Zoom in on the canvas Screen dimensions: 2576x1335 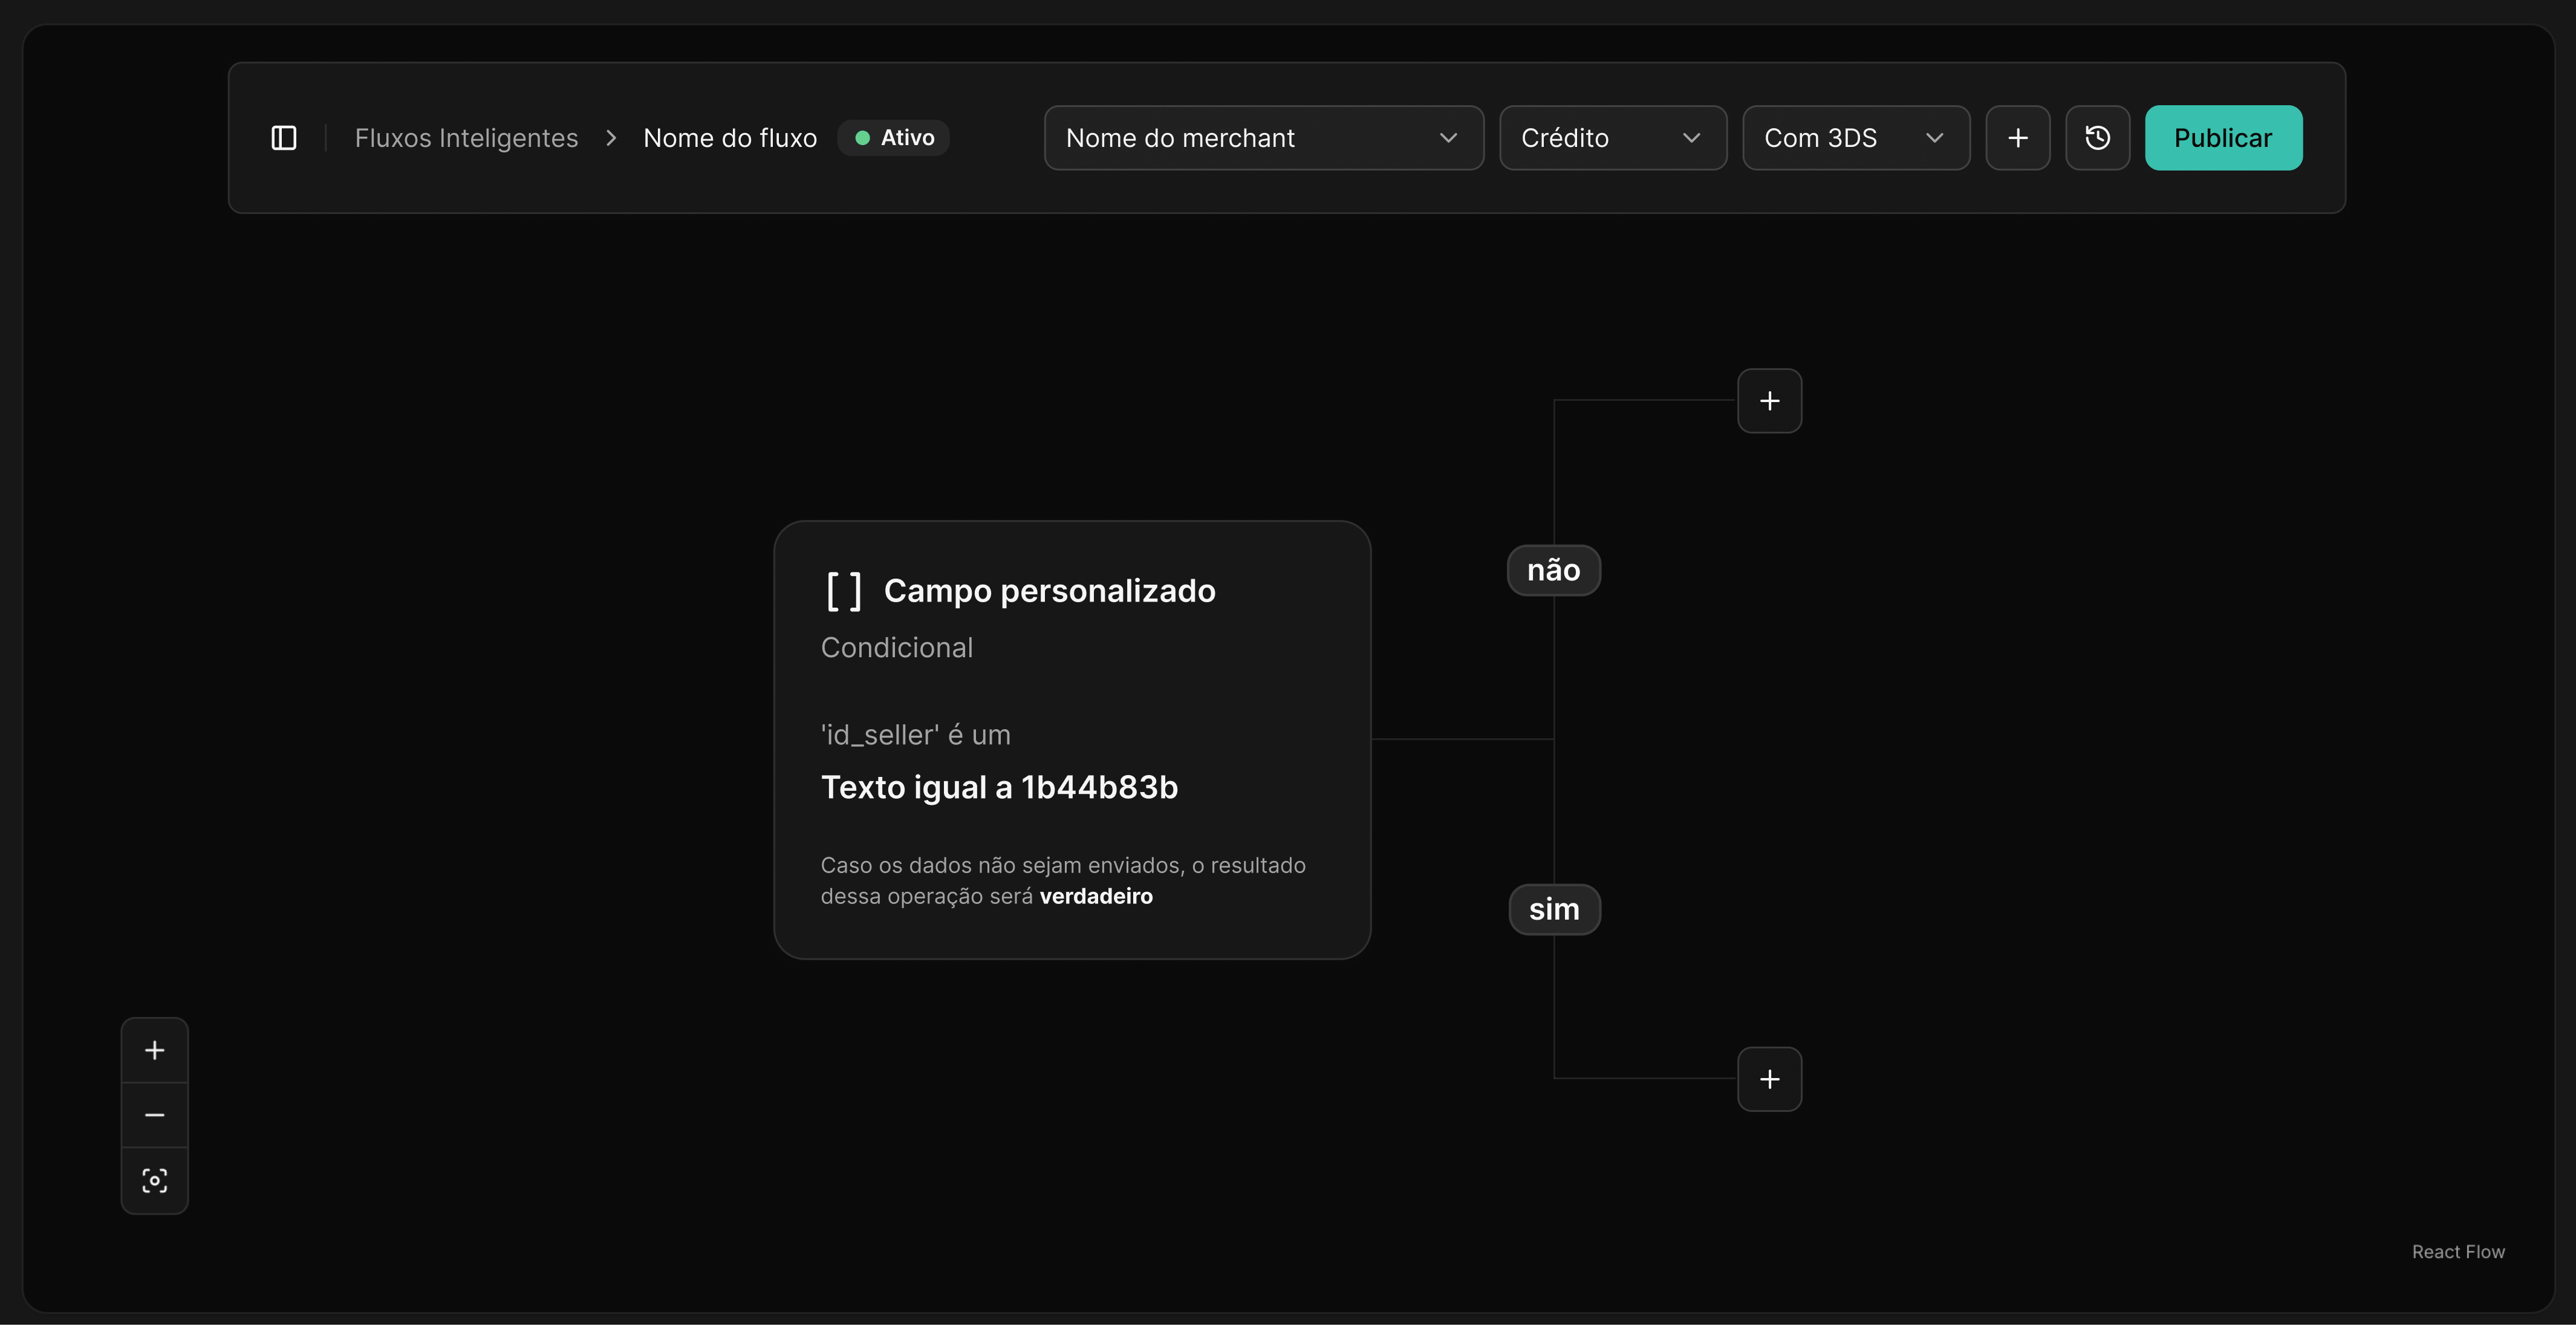click(x=155, y=1051)
